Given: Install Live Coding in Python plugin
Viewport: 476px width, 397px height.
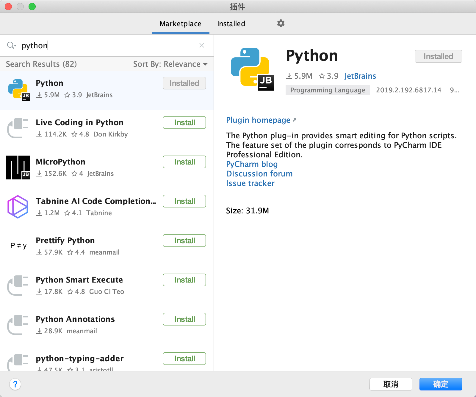Looking at the screenshot, I should coord(184,122).
